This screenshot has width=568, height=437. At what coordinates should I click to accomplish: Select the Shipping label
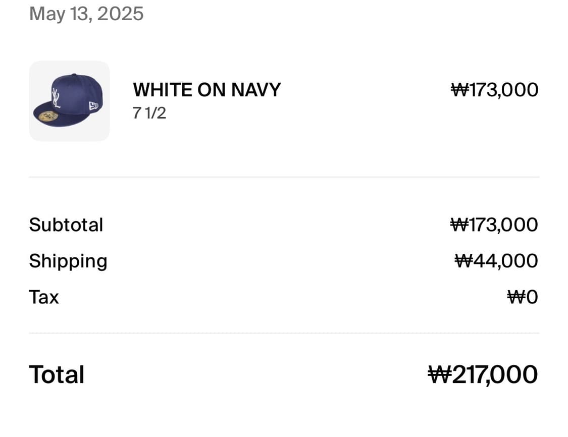click(68, 261)
